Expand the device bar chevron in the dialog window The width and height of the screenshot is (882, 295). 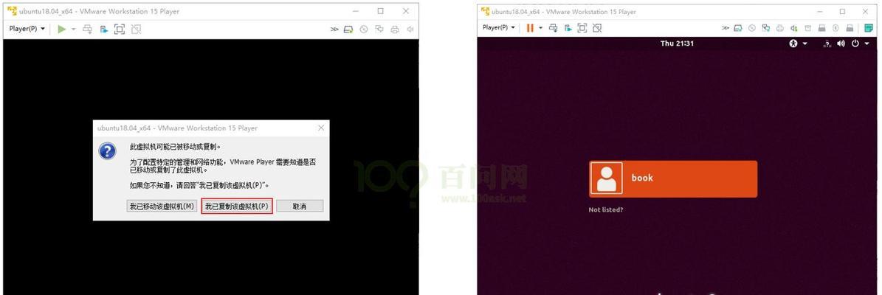pyautogui.click(x=334, y=29)
